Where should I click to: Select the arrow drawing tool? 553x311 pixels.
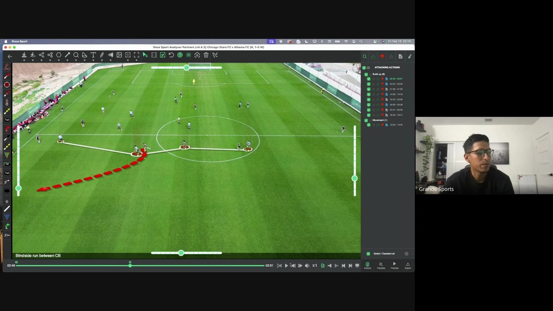[x=67, y=55]
